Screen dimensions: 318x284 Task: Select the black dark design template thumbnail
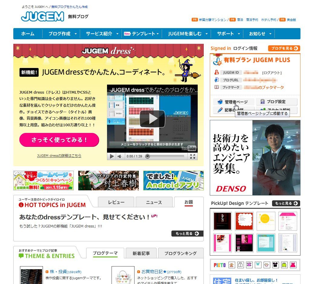(222, 221)
